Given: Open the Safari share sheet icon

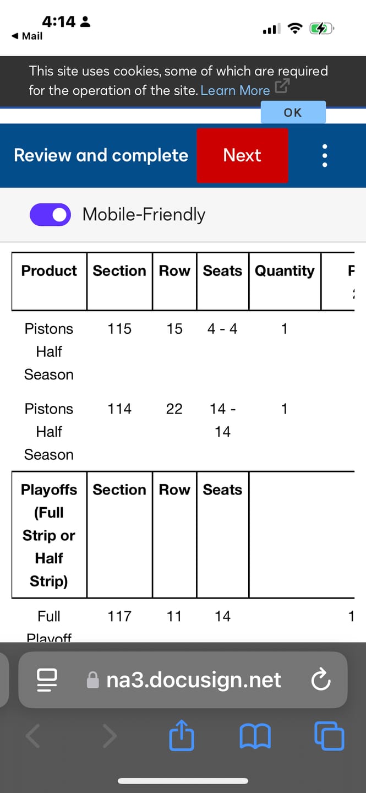Looking at the screenshot, I should pyautogui.click(x=182, y=736).
